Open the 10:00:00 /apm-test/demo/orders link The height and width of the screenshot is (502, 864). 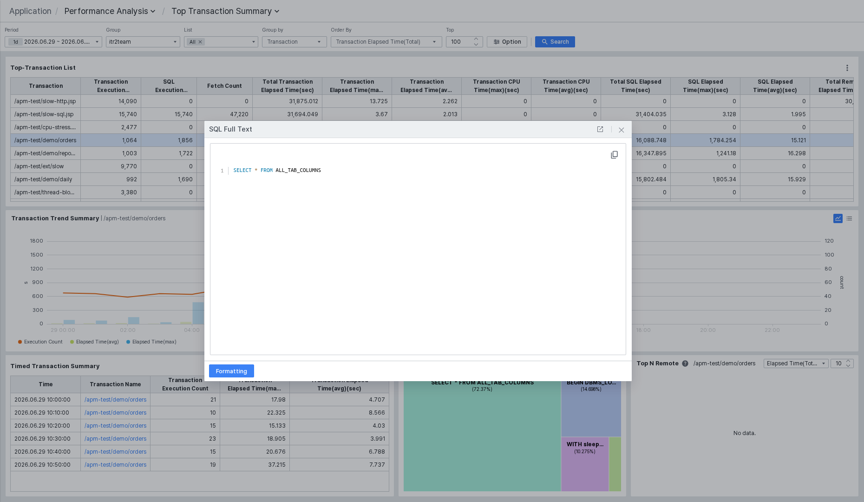[x=115, y=400]
